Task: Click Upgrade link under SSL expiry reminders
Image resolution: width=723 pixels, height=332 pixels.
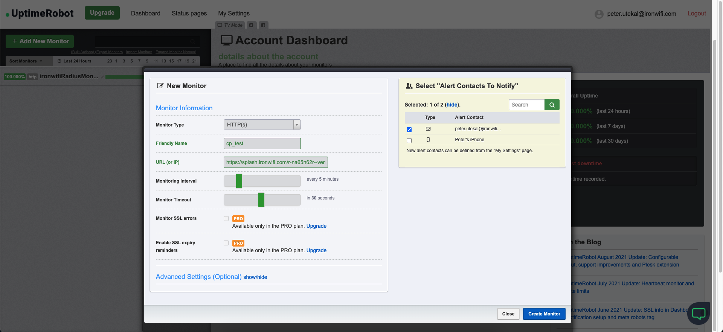Action: [316, 250]
